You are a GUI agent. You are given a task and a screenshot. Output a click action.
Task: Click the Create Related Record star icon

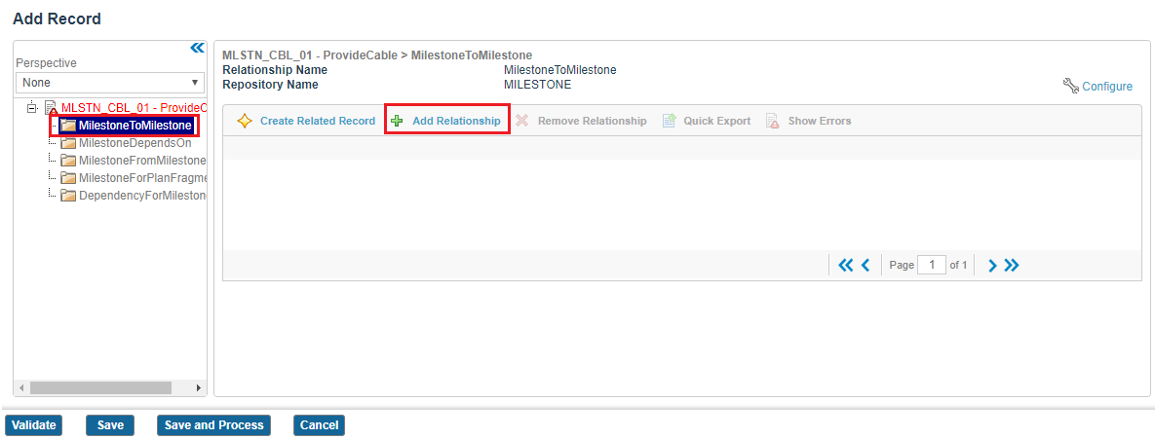point(245,121)
